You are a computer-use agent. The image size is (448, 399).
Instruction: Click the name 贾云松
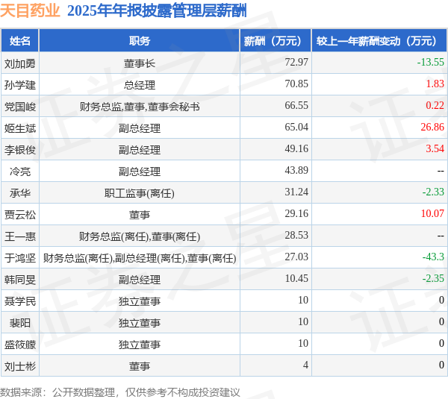point(20,214)
